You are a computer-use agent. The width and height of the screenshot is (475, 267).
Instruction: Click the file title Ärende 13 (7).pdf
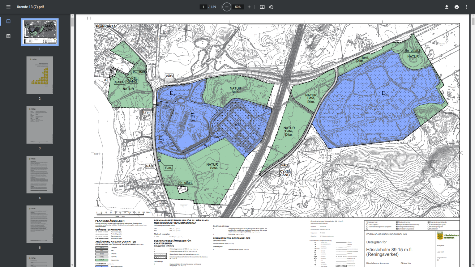30,7
